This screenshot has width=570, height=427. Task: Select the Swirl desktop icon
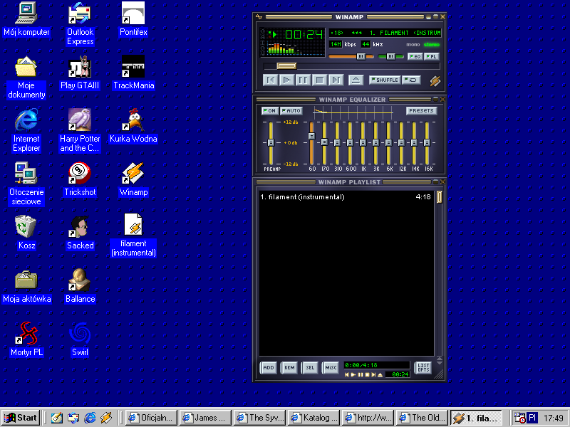pos(80,339)
